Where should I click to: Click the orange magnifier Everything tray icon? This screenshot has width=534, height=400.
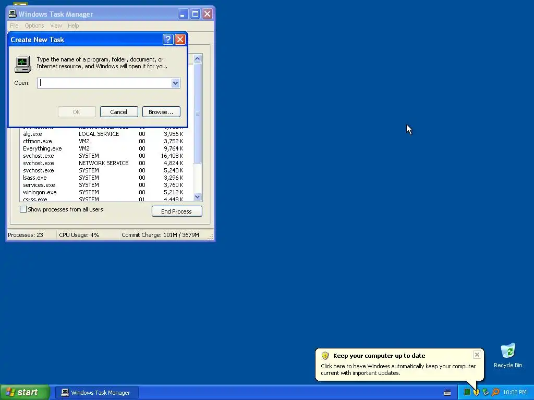point(495,392)
